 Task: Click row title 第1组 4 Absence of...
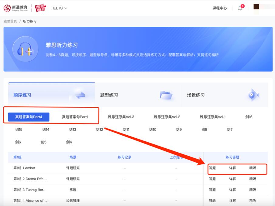[x=30, y=201]
